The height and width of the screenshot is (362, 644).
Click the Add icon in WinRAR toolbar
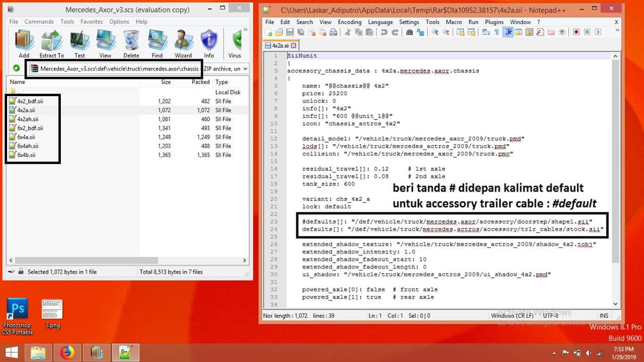[24, 44]
